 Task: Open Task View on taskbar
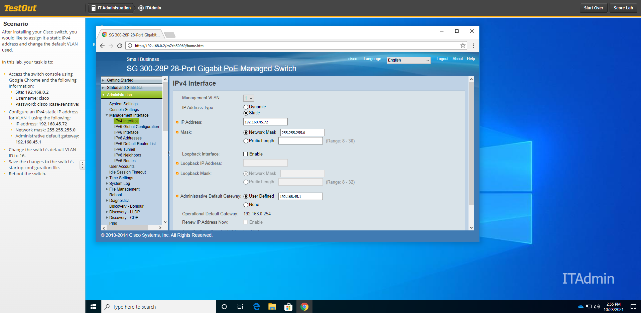tap(240, 307)
